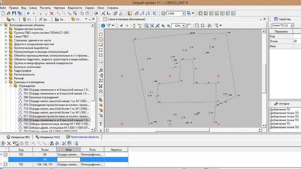Open the 'Справка' menu
The image size is (301, 169).
(112, 8)
